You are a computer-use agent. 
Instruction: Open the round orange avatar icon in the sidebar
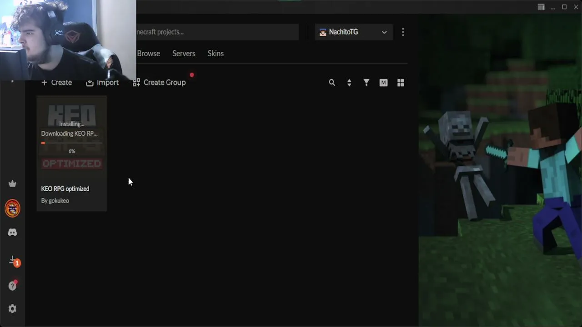pos(12,208)
